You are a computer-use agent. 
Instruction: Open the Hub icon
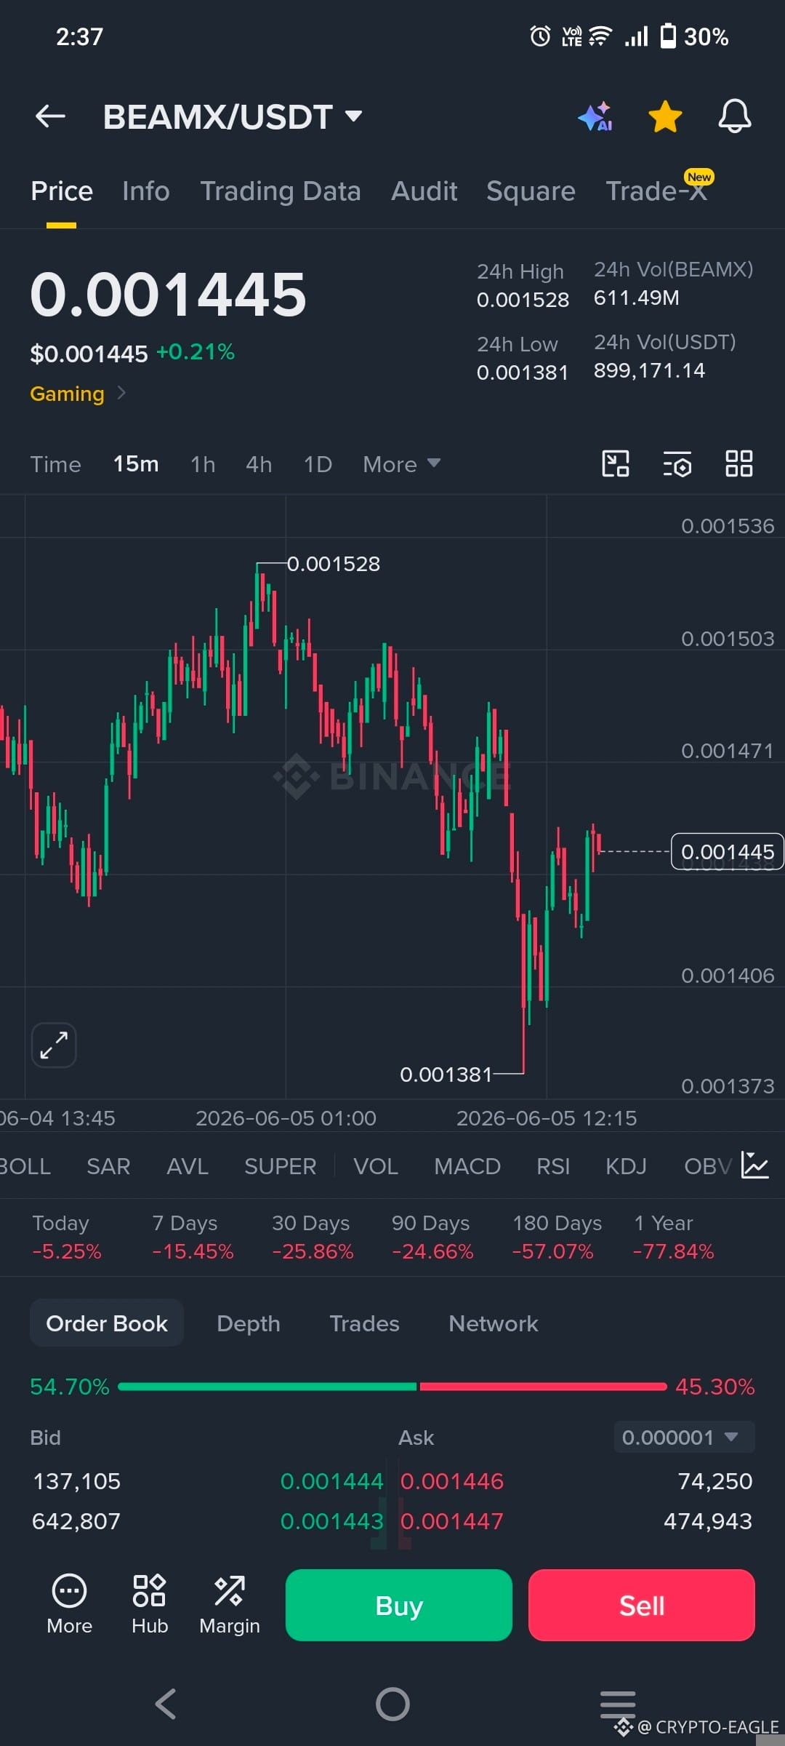(150, 1604)
